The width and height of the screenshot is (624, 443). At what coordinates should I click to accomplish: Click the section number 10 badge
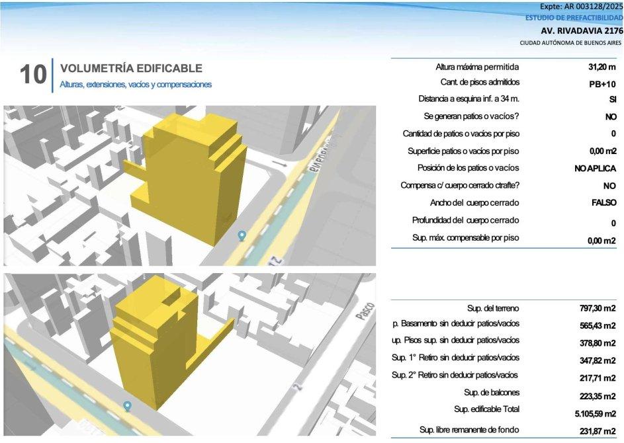(32, 75)
